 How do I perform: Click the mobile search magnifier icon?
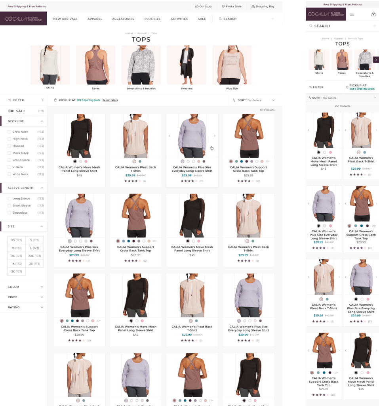coord(311,26)
